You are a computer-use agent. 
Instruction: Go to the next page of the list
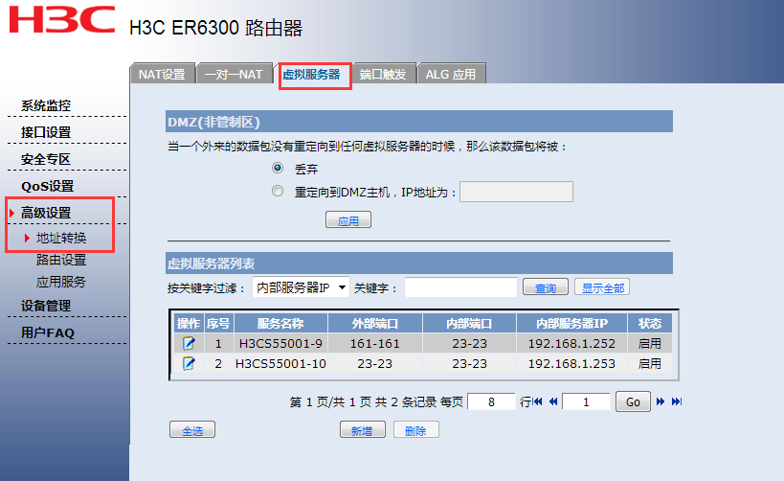point(661,401)
